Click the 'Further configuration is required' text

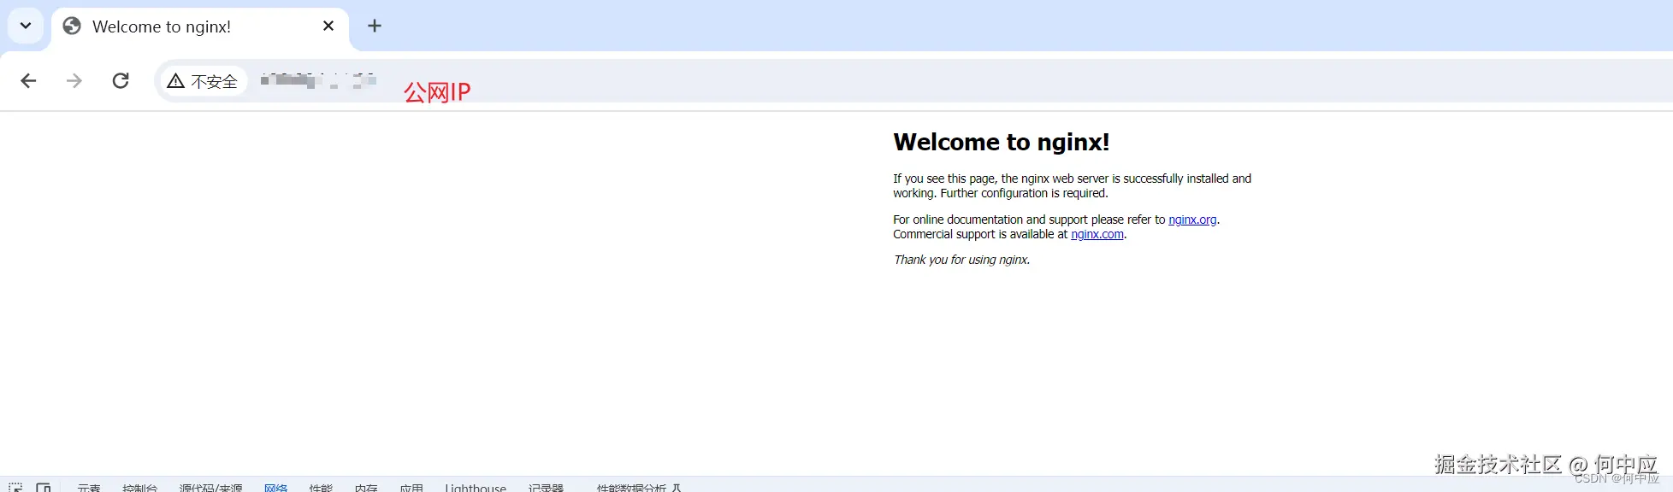[x=1024, y=194]
